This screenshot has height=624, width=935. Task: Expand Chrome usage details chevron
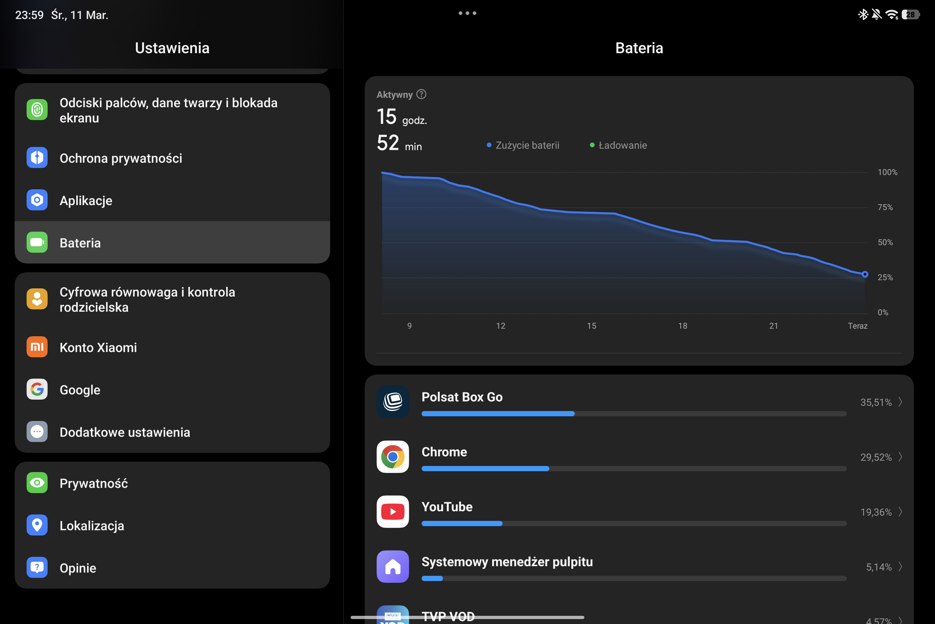click(900, 457)
